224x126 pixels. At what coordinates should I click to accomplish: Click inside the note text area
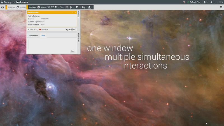pyautogui.click(x=50, y=43)
